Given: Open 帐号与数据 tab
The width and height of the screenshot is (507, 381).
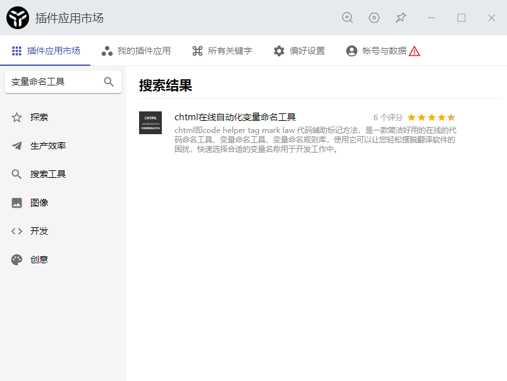Looking at the screenshot, I should [x=383, y=51].
